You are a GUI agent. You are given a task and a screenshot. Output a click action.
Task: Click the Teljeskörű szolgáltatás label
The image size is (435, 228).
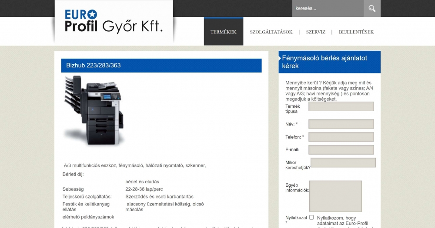(87, 197)
